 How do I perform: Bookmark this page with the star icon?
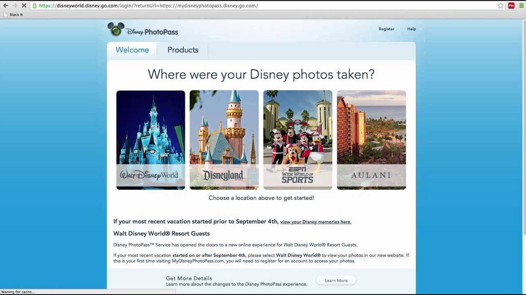[x=501, y=6]
